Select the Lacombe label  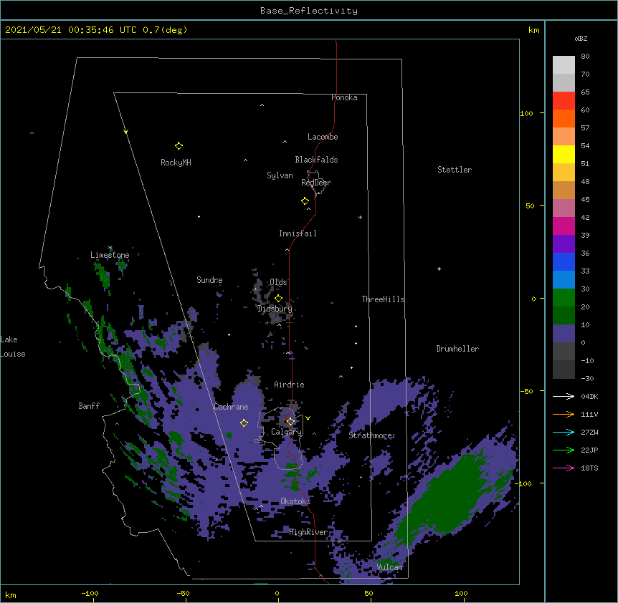[323, 137]
